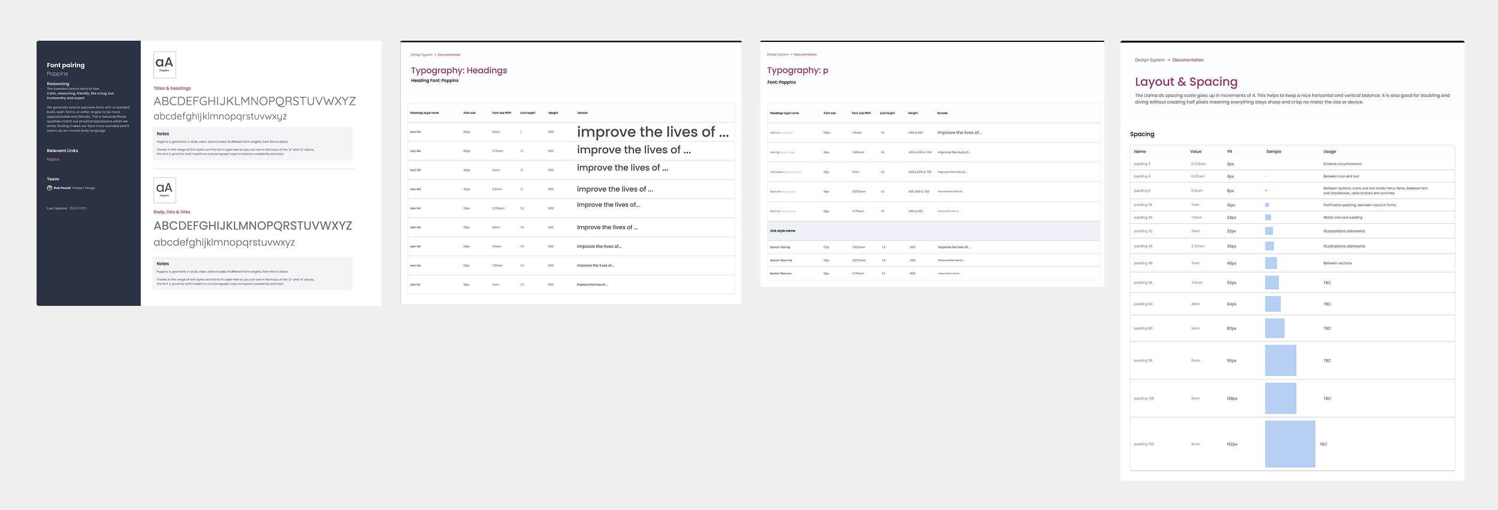Select the padding 96 blue sample square

(1280, 360)
